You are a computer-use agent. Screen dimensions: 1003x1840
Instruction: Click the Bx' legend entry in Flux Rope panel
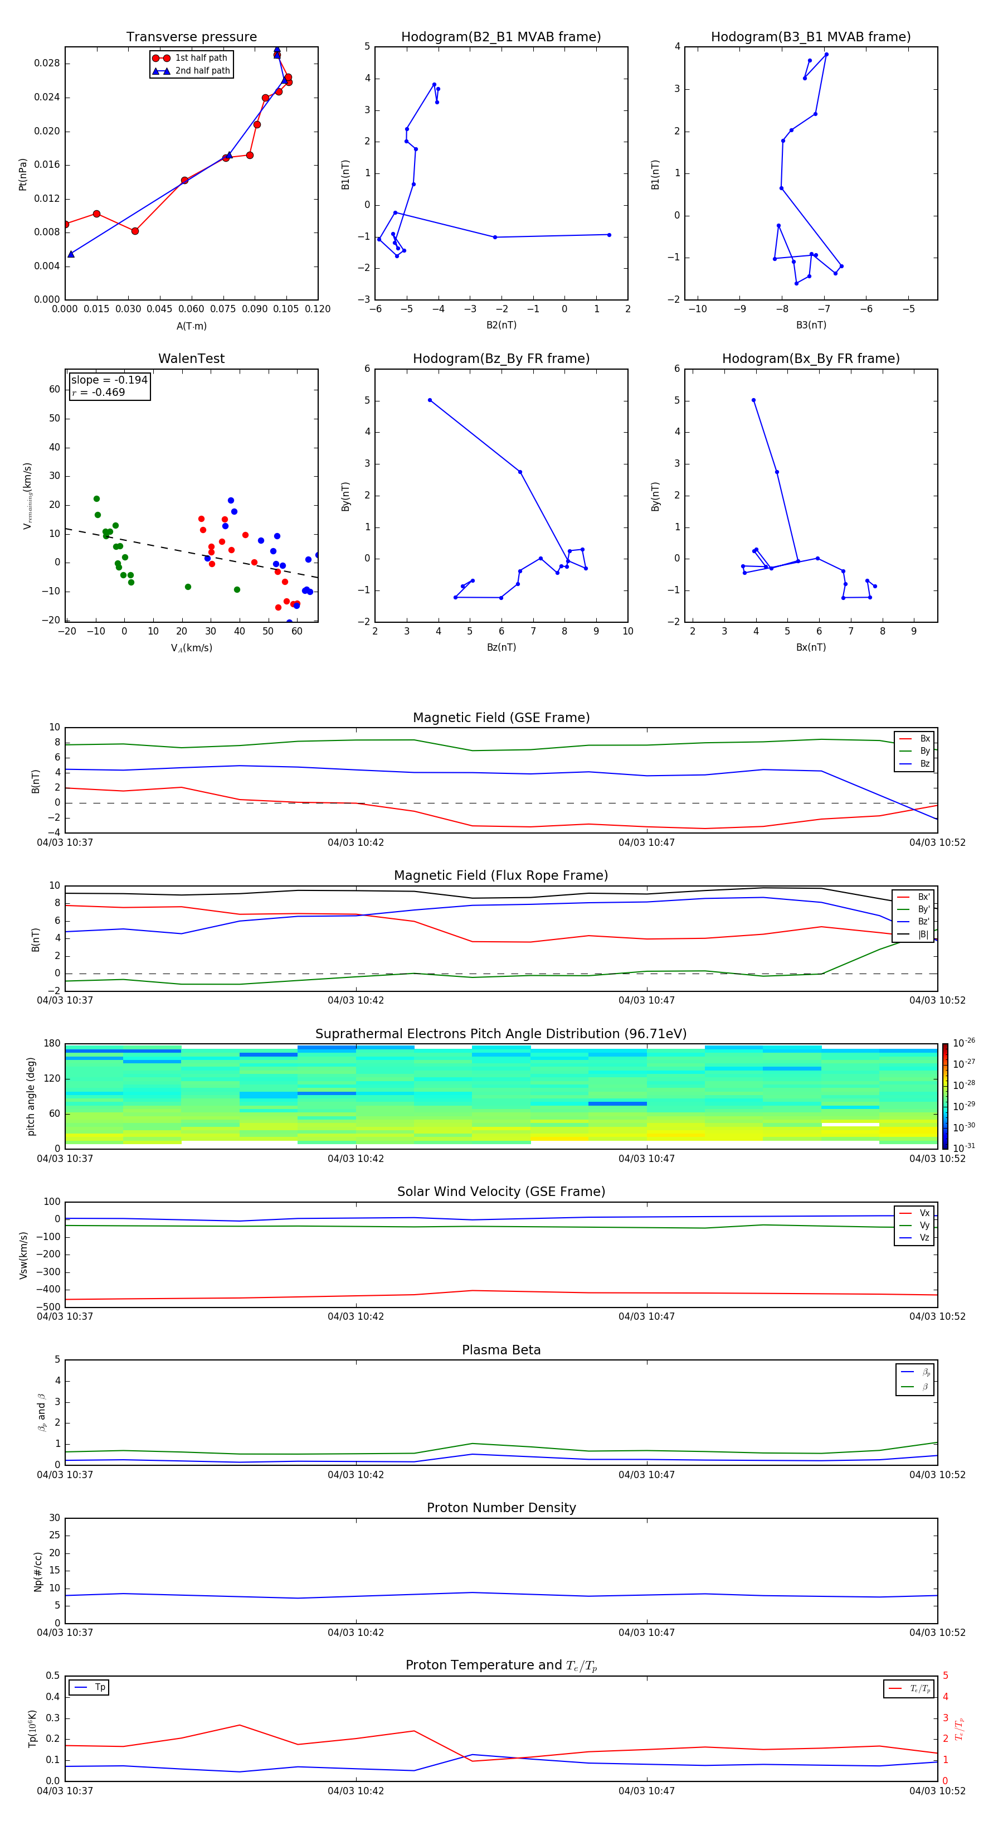pos(913,897)
